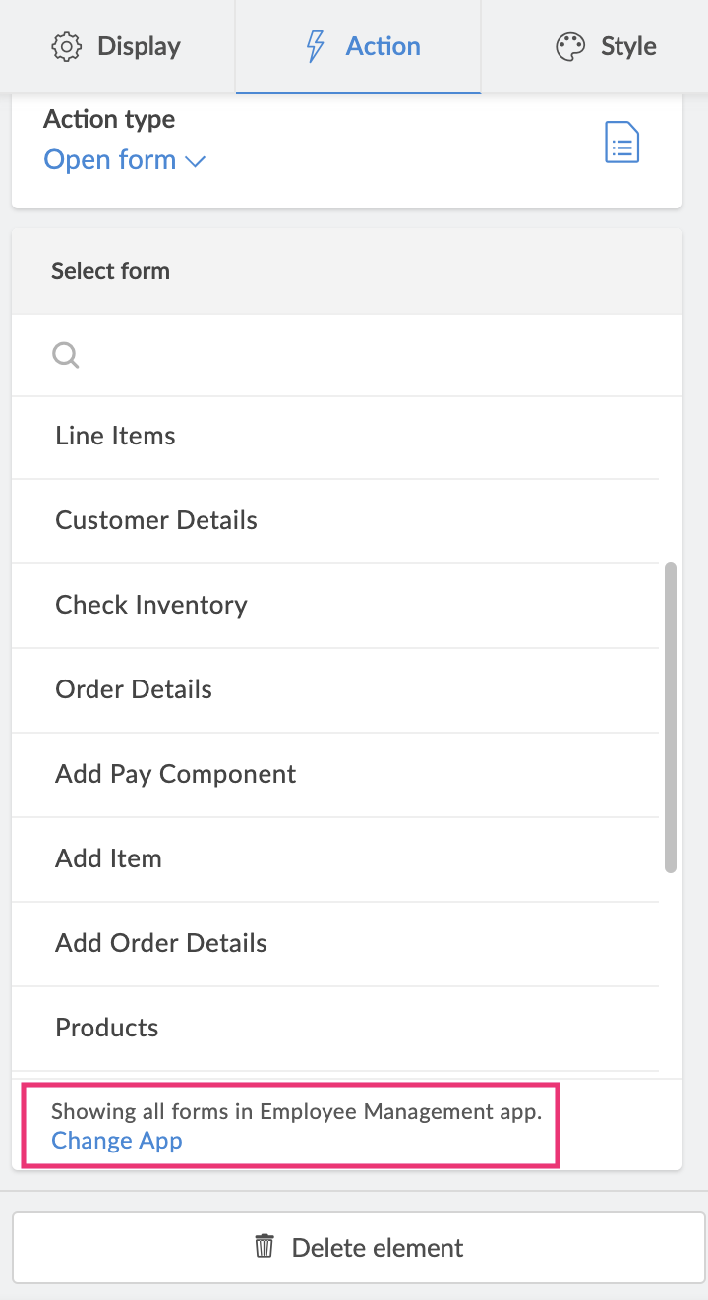Click the Style palette icon
708x1300 pixels.
570,46
